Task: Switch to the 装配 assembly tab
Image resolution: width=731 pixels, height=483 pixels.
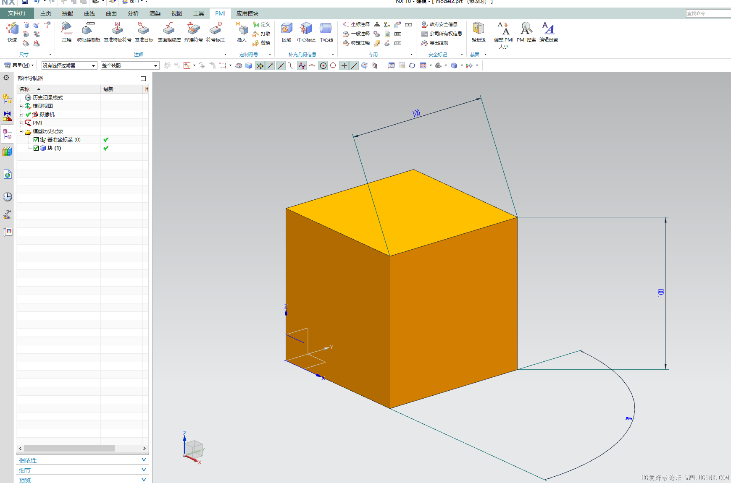Action: click(68, 13)
